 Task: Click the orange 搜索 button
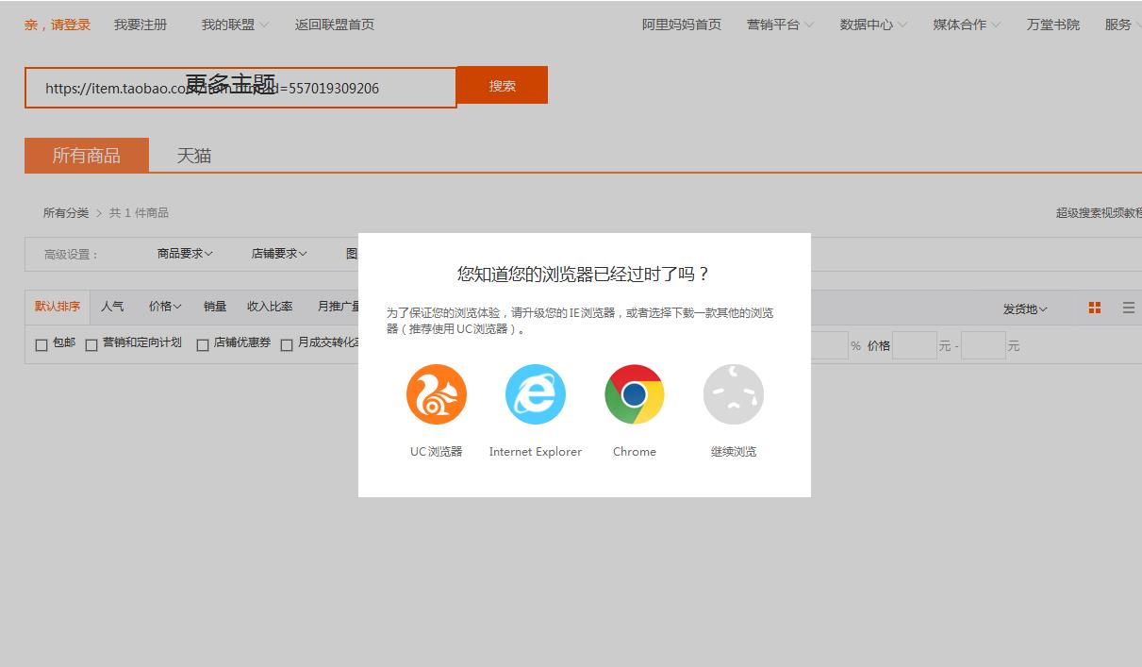(x=503, y=85)
